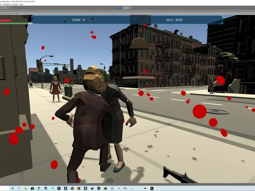This screenshot has width=255, height=191.
Task: Click the rifle lying on the sidewalk
Action: 180,175
